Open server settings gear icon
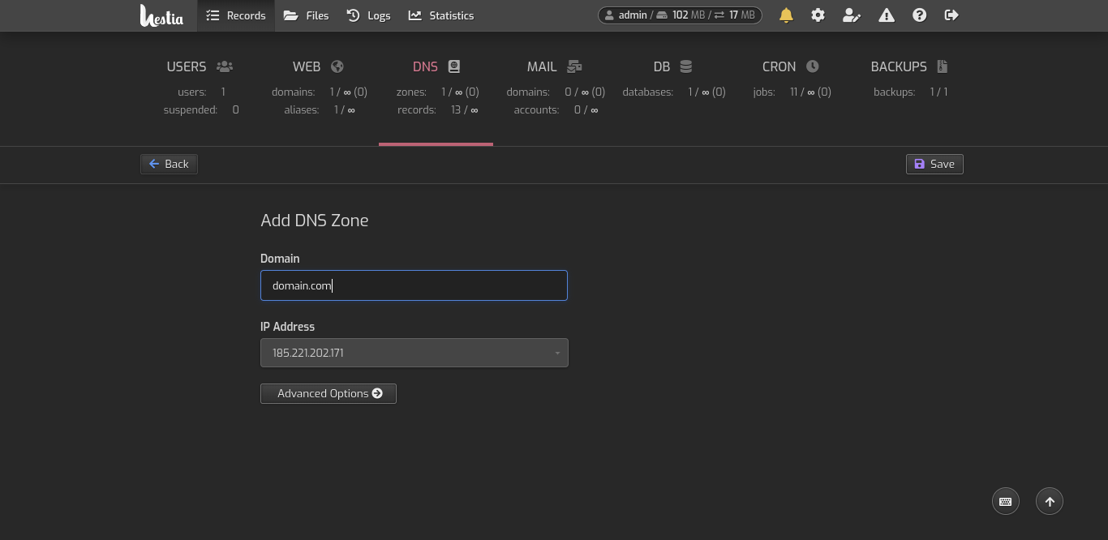 [818, 15]
